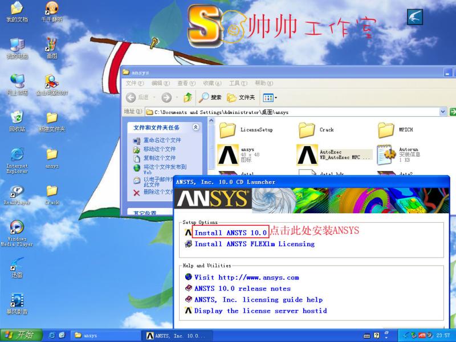This screenshot has width=456, height=342.
Task: Click the ANSYS icon beside Display license hostid
Action: click(188, 311)
